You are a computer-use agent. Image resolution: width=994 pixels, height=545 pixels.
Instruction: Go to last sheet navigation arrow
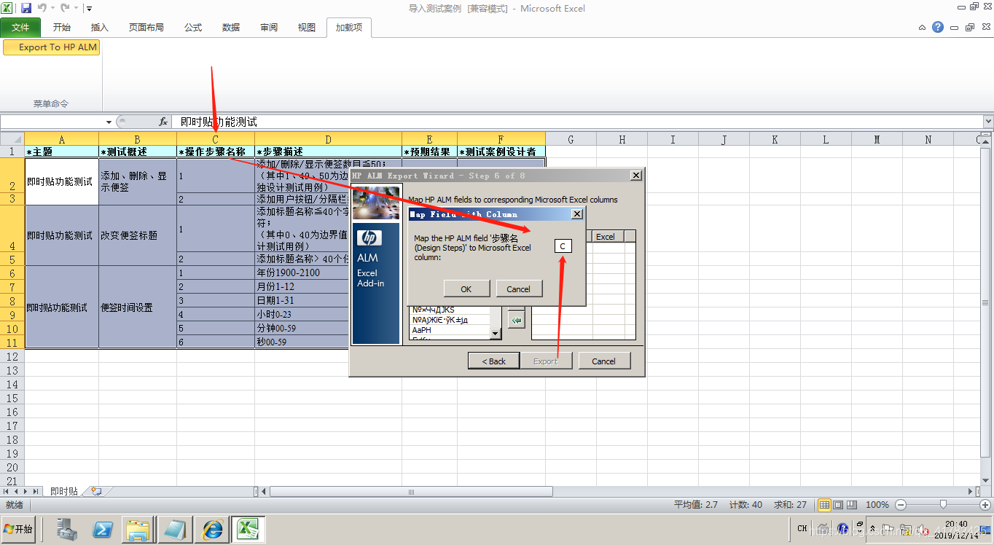[36, 492]
